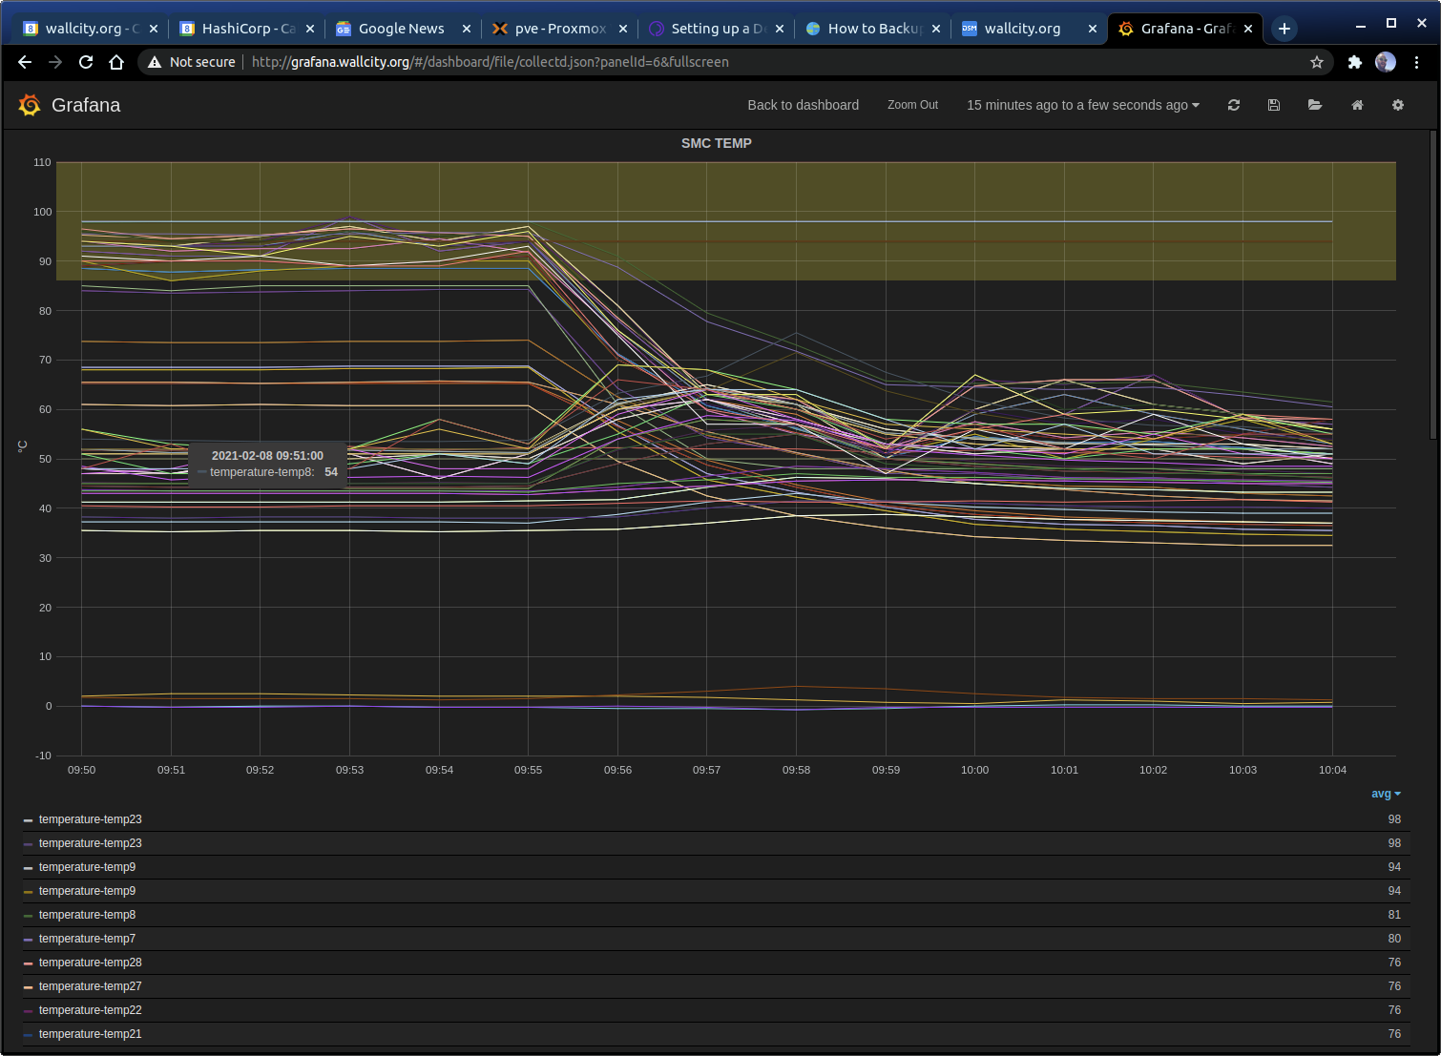Viewport: 1441px width, 1056px height.
Task: Open the browser profile avatar
Action: pos(1386,62)
